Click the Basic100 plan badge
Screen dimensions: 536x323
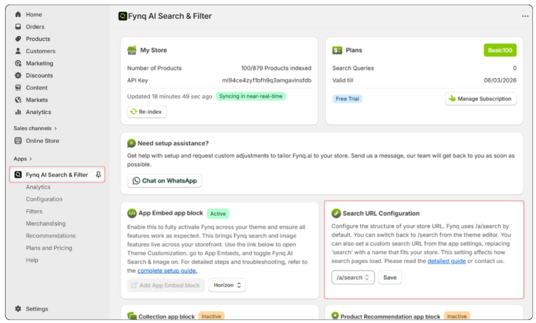[500, 50]
